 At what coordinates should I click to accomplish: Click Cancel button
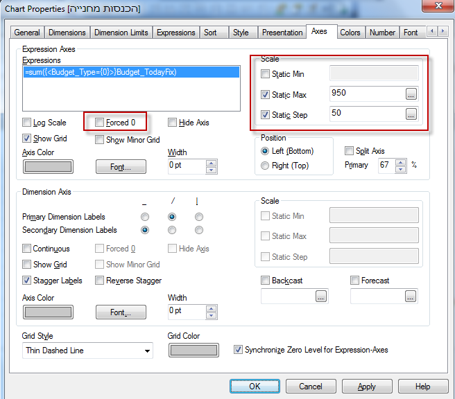click(311, 387)
